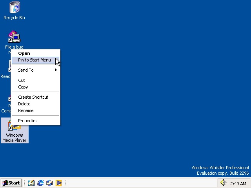The width and height of the screenshot is (251, 188).
Task: Open Properties from the context menu
Action: point(36,121)
